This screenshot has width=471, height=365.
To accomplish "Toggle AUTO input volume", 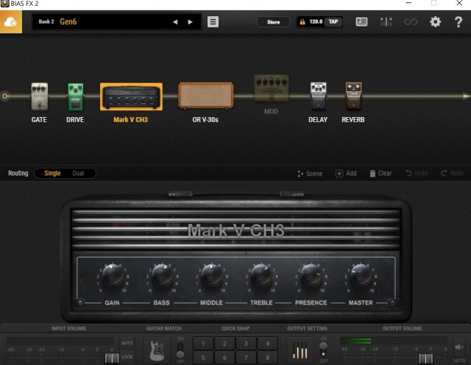I will pyautogui.click(x=127, y=343).
